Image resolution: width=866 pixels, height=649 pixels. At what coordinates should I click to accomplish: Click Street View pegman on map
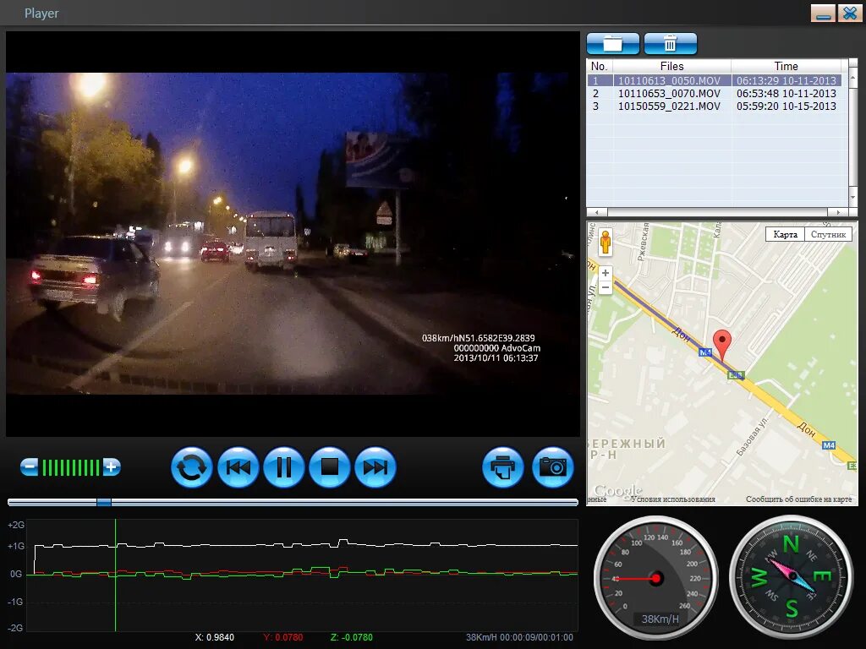pos(606,243)
